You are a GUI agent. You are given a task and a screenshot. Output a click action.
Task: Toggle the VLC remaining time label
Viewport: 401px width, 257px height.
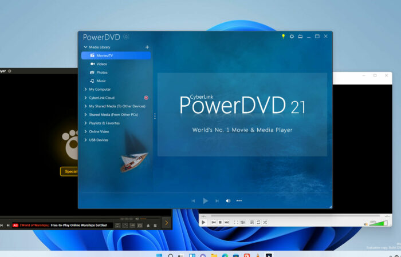(x=387, y=216)
